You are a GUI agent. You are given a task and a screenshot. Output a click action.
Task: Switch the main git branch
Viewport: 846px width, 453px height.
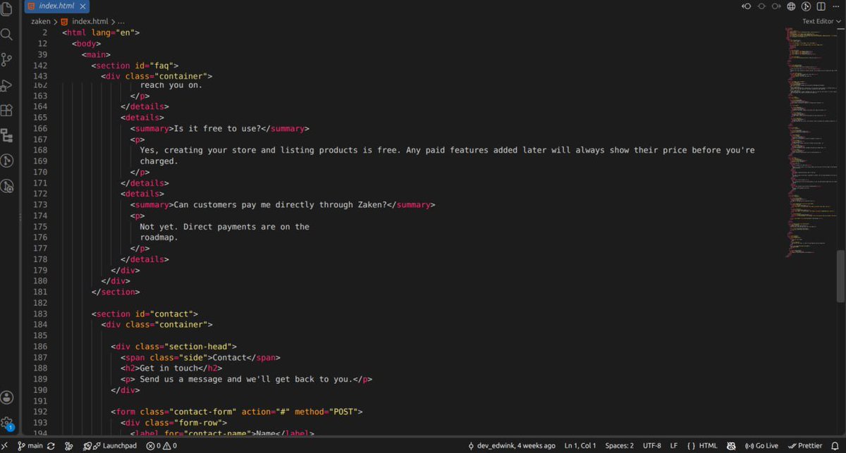30,446
